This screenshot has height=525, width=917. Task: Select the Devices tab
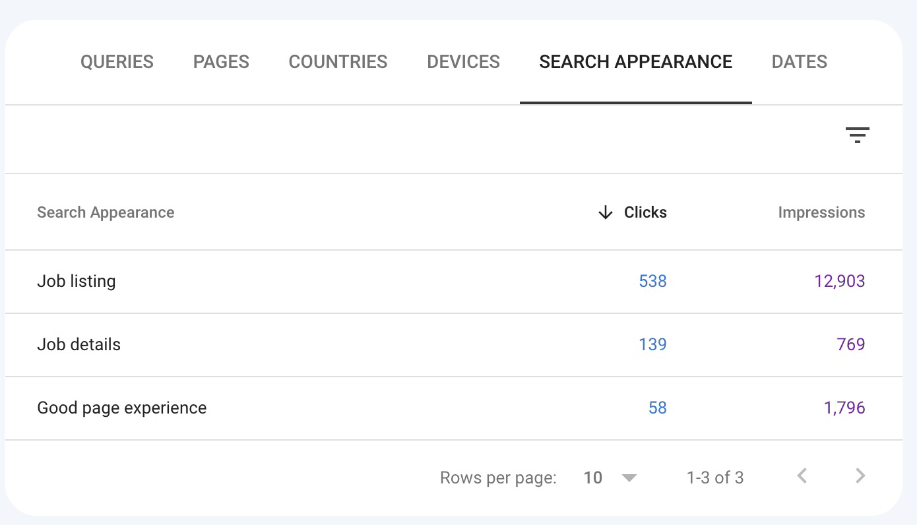tap(463, 62)
